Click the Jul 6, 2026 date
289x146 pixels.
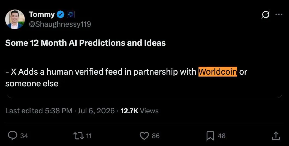coord(96,111)
